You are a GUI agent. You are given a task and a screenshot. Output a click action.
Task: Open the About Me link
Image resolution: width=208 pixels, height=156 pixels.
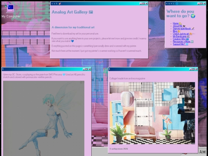[x=179, y=26]
